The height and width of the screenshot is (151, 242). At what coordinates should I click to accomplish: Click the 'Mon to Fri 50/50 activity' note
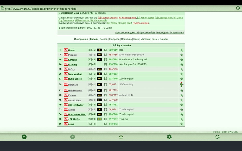tap(132, 55)
